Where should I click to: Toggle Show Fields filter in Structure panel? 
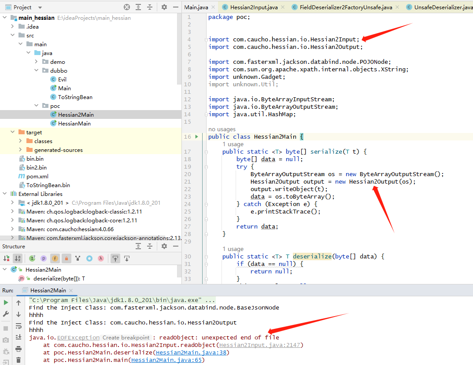[x=55, y=258]
